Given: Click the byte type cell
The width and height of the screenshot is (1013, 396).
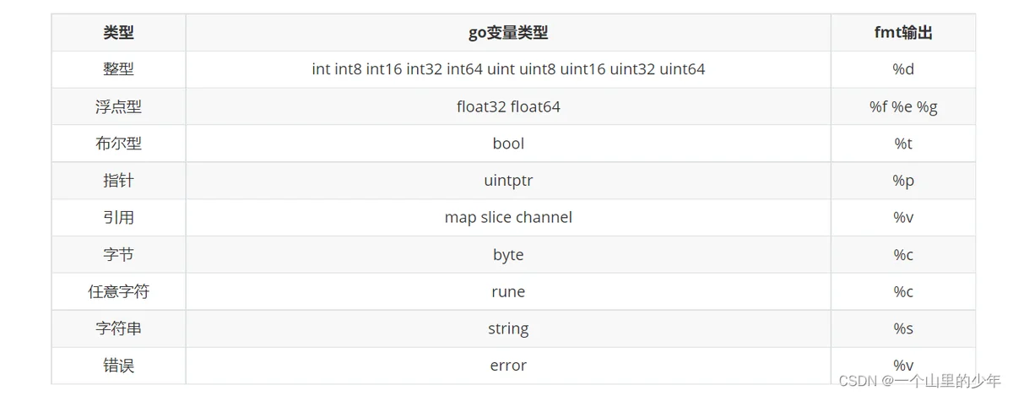Looking at the screenshot, I should 508,254.
